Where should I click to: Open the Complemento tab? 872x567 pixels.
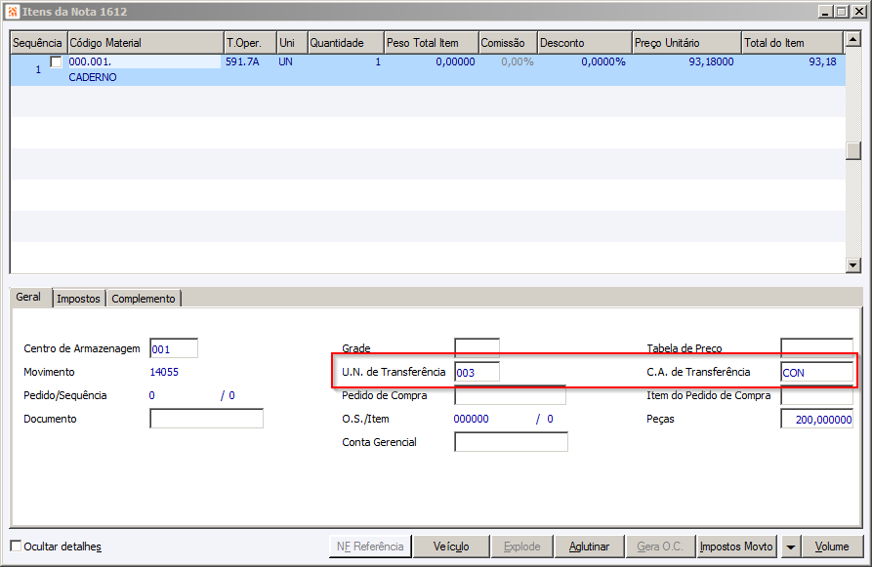144,299
